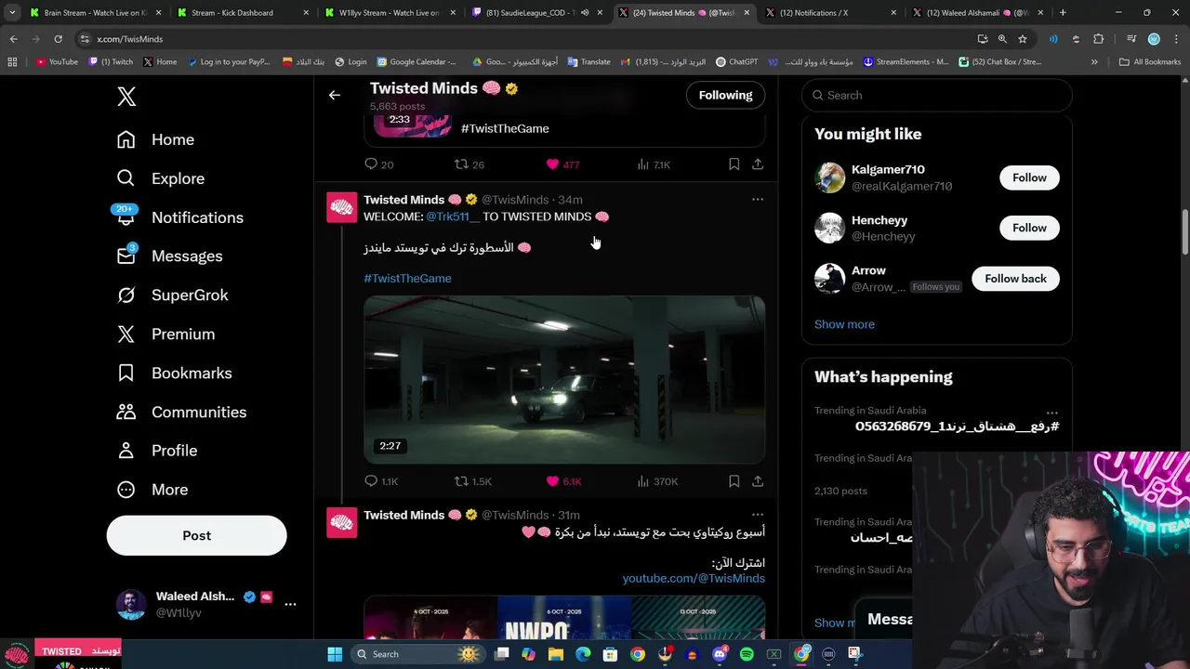The height and width of the screenshot is (669, 1190).
Task: Open Messages in X sidebar
Action: tap(169, 256)
